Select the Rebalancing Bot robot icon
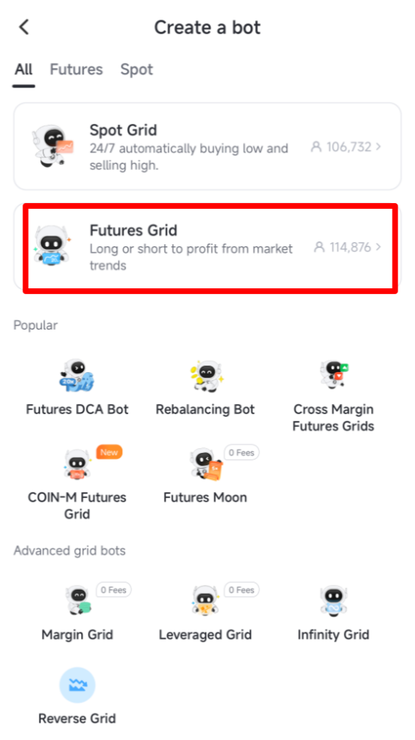415x740 pixels. [205, 376]
